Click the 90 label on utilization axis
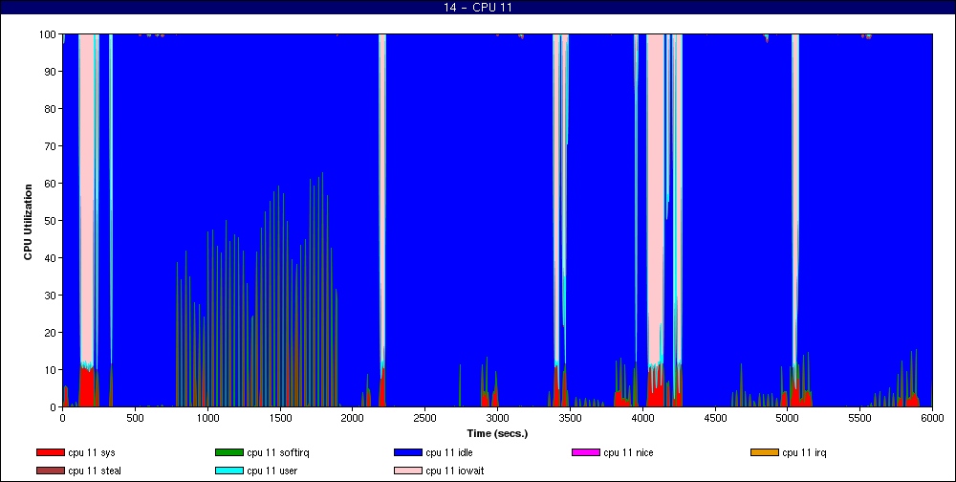 [52, 72]
